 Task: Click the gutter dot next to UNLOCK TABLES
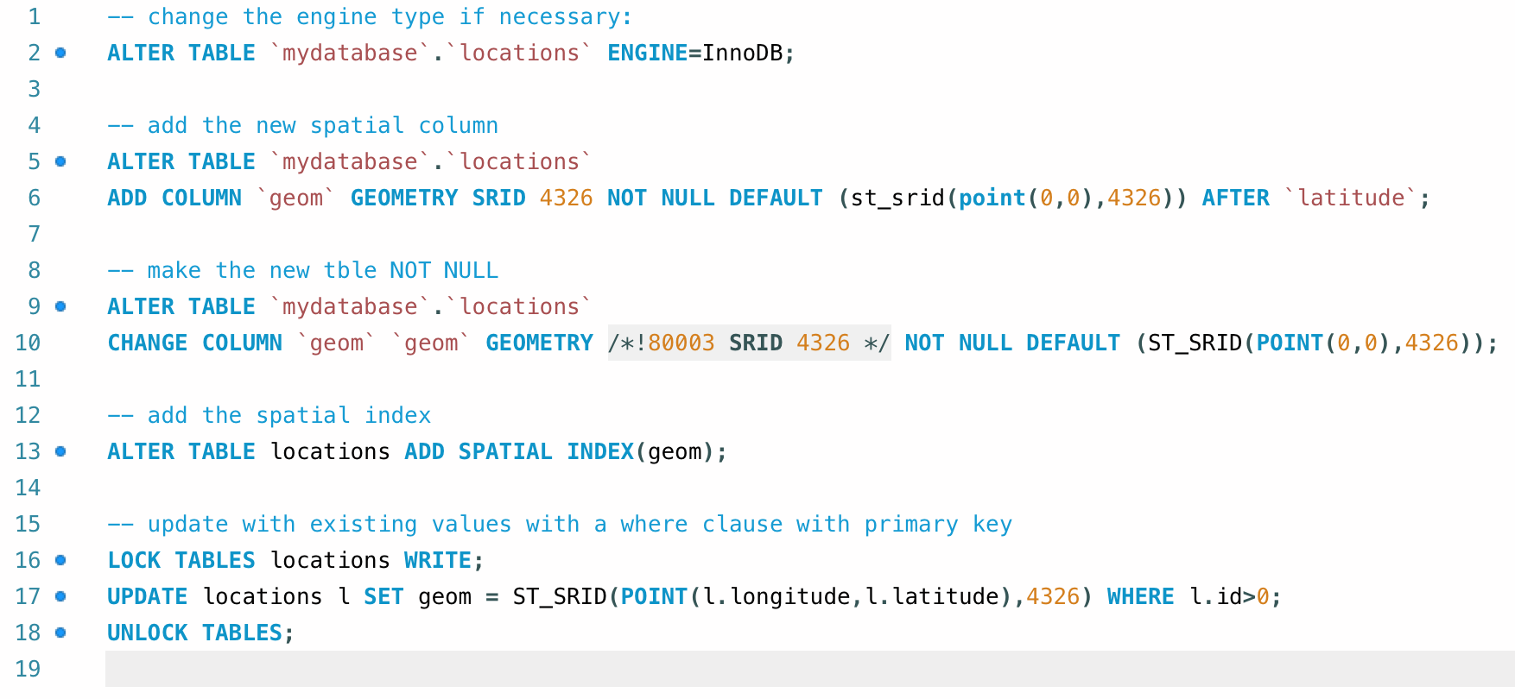pyautogui.click(x=60, y=633)
